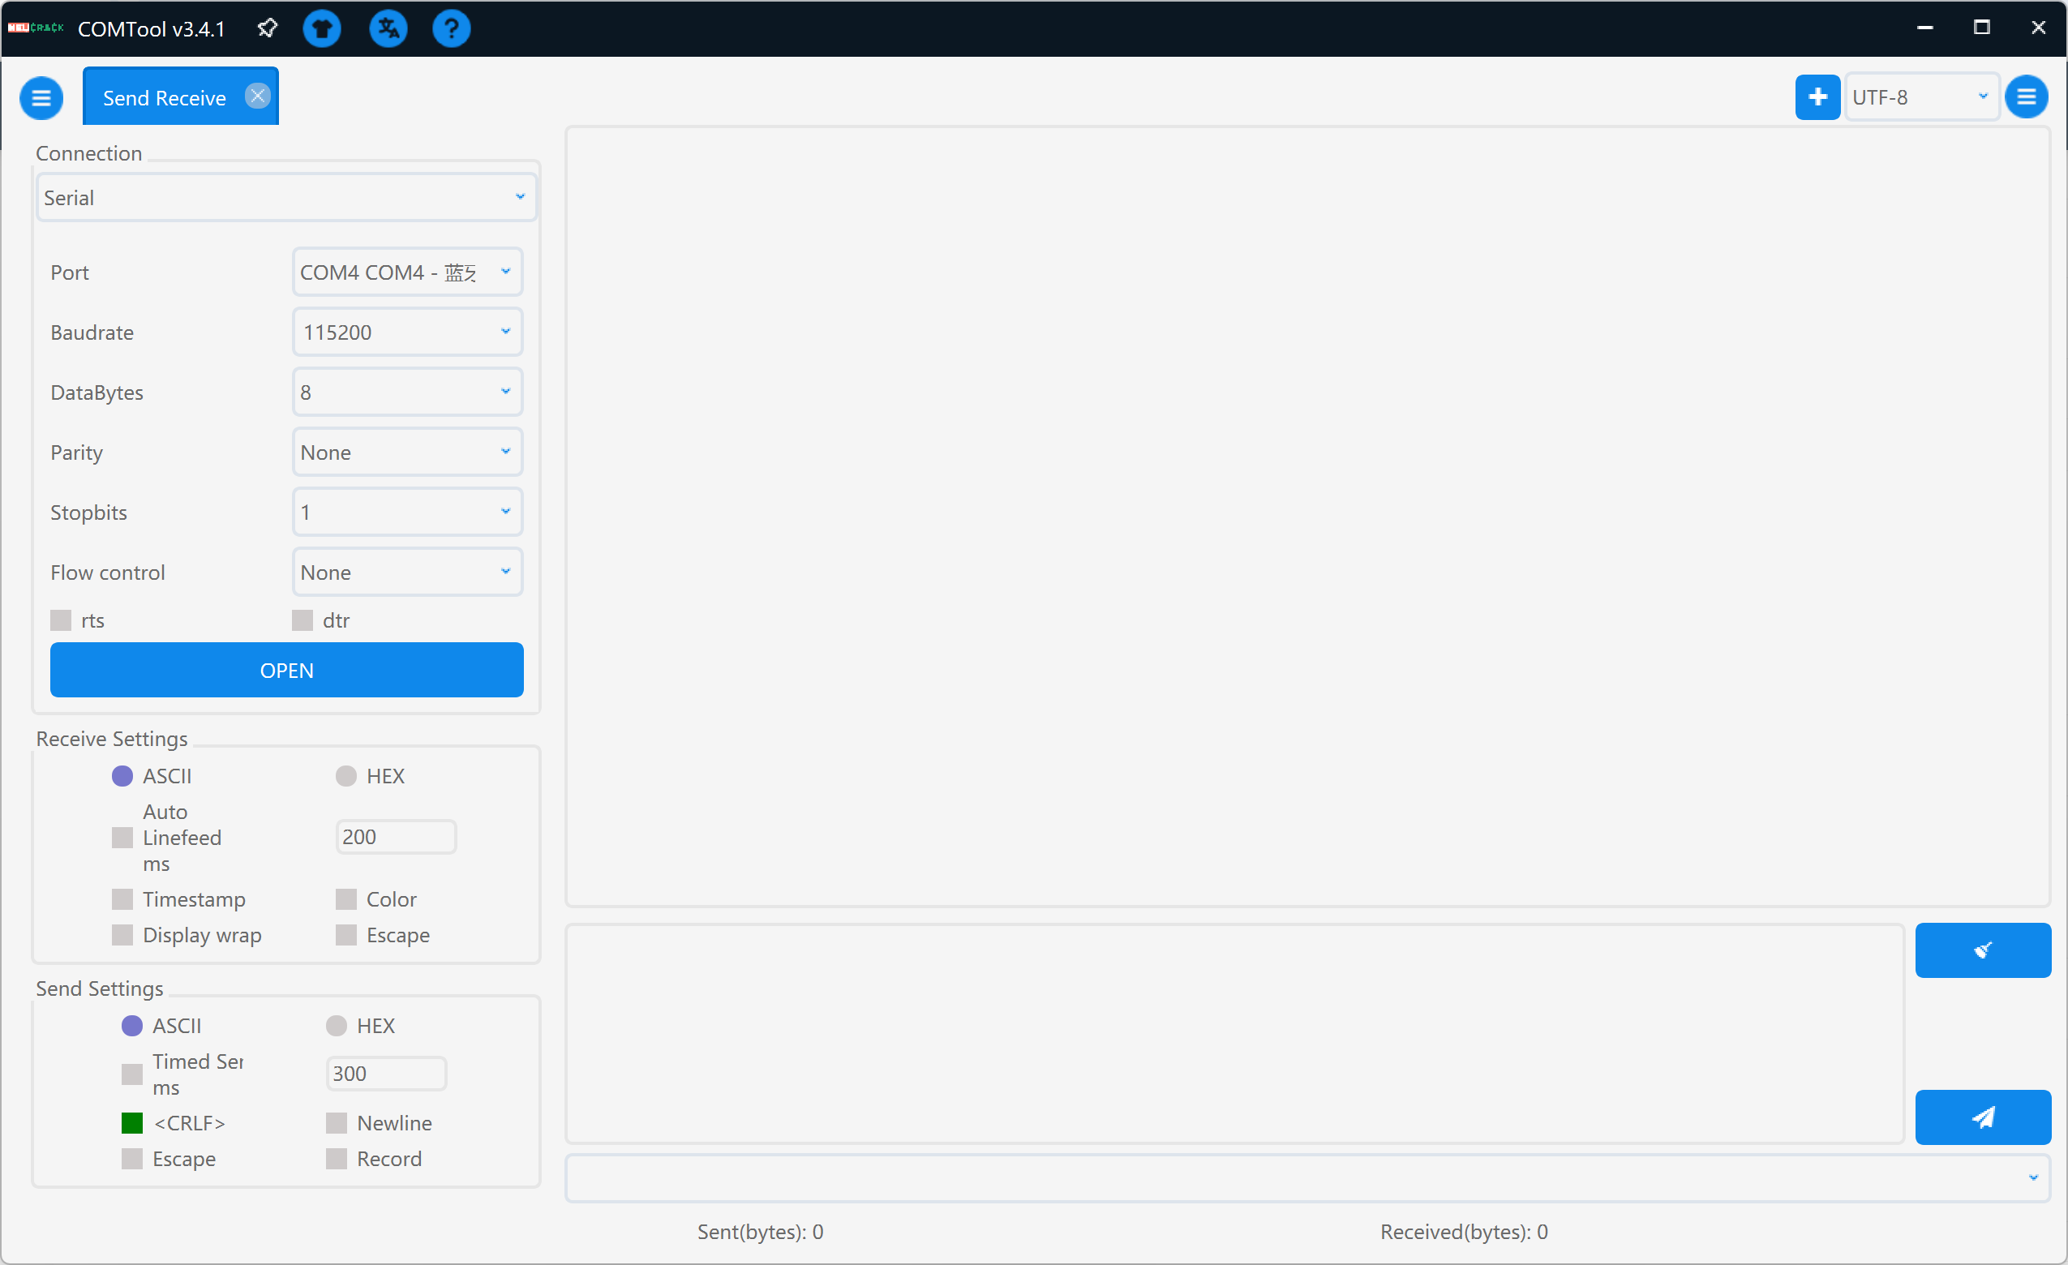Click the COMTool app logo
Image resolution: width=2068 pixels, height=1265 pixels.
click(35, 28)
